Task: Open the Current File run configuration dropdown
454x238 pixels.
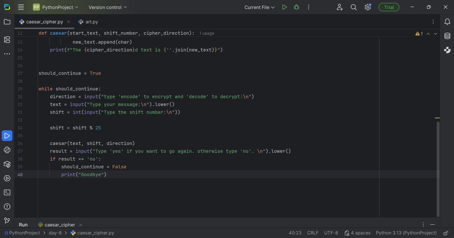Action: pyautogui.click(x=260, y=7)
